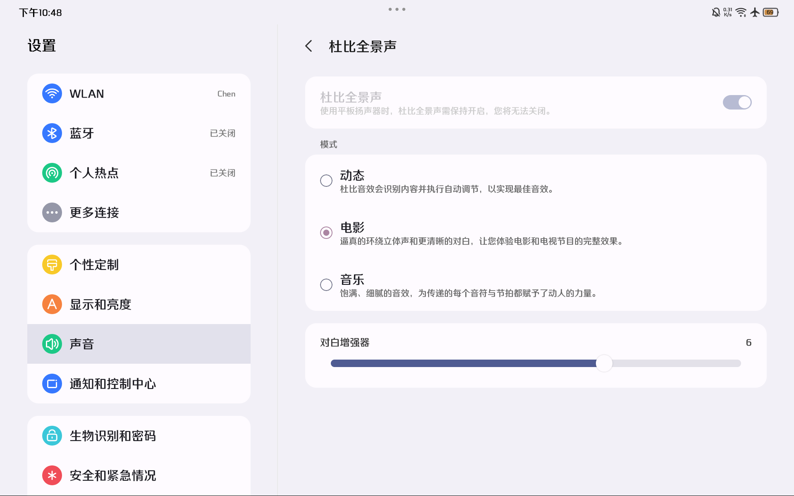Tap the more connections ellipsis icon
This screenshot has width=794, height=496.
coord(52,212)
